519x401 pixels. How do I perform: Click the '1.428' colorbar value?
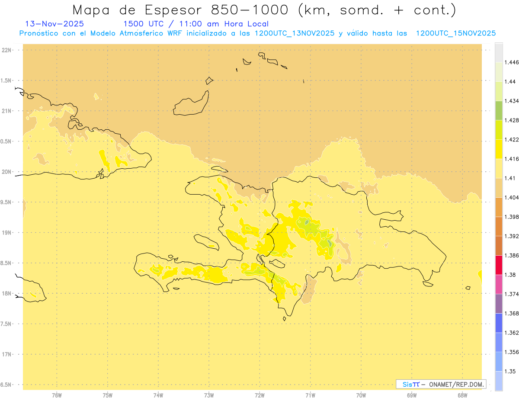512,120
